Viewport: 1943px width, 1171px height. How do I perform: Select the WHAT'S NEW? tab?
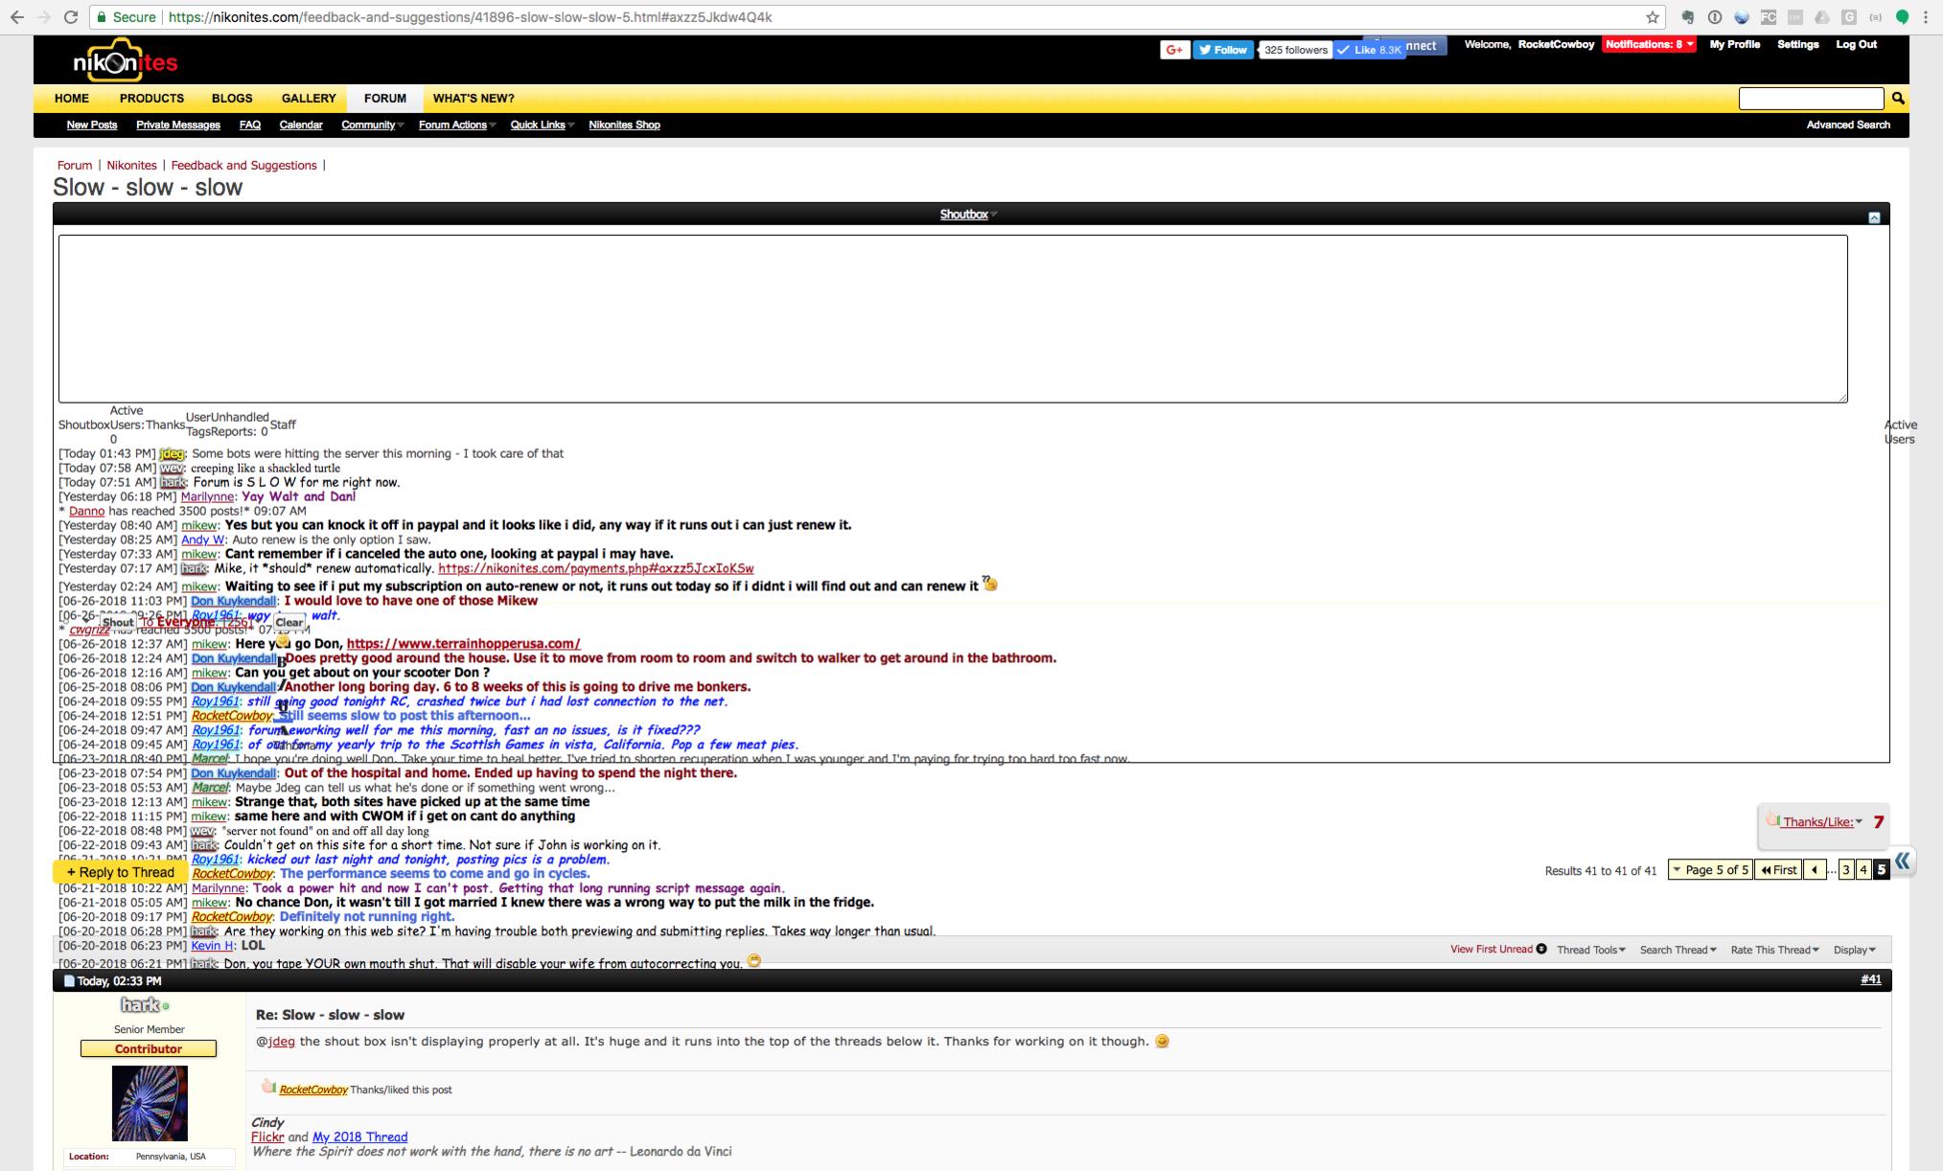click(x=473, y=98)
